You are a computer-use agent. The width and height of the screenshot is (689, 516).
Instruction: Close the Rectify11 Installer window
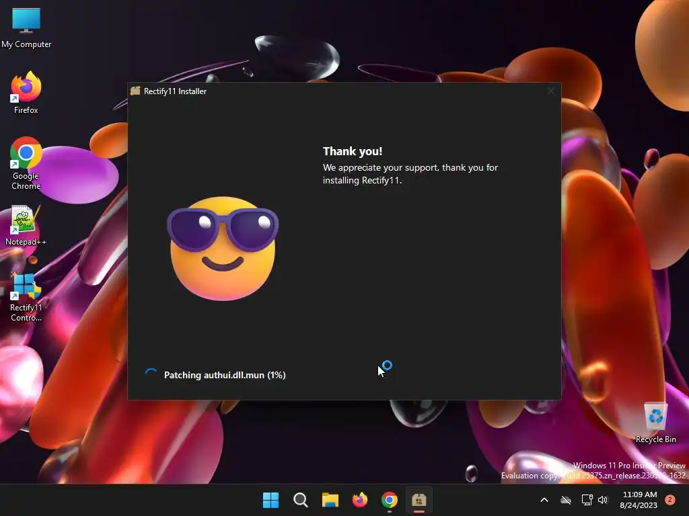pyautogui.click(x=551, y=91)
